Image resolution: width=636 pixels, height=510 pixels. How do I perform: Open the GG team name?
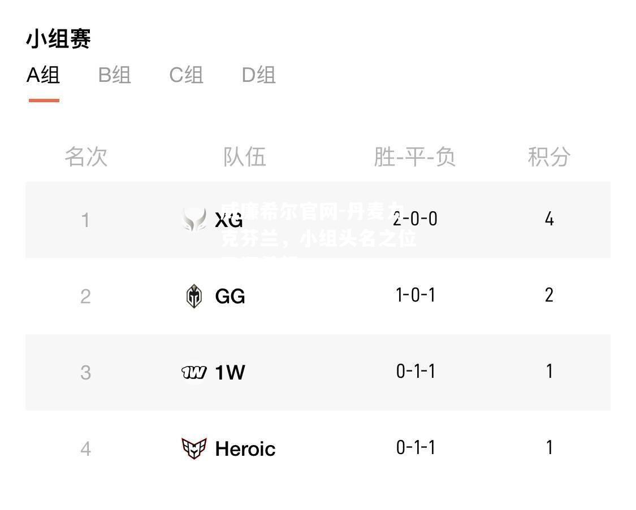[x=230, y=296]
